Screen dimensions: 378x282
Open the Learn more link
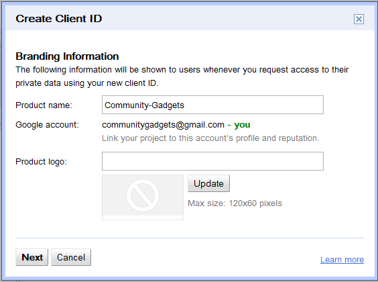[342, 260]
